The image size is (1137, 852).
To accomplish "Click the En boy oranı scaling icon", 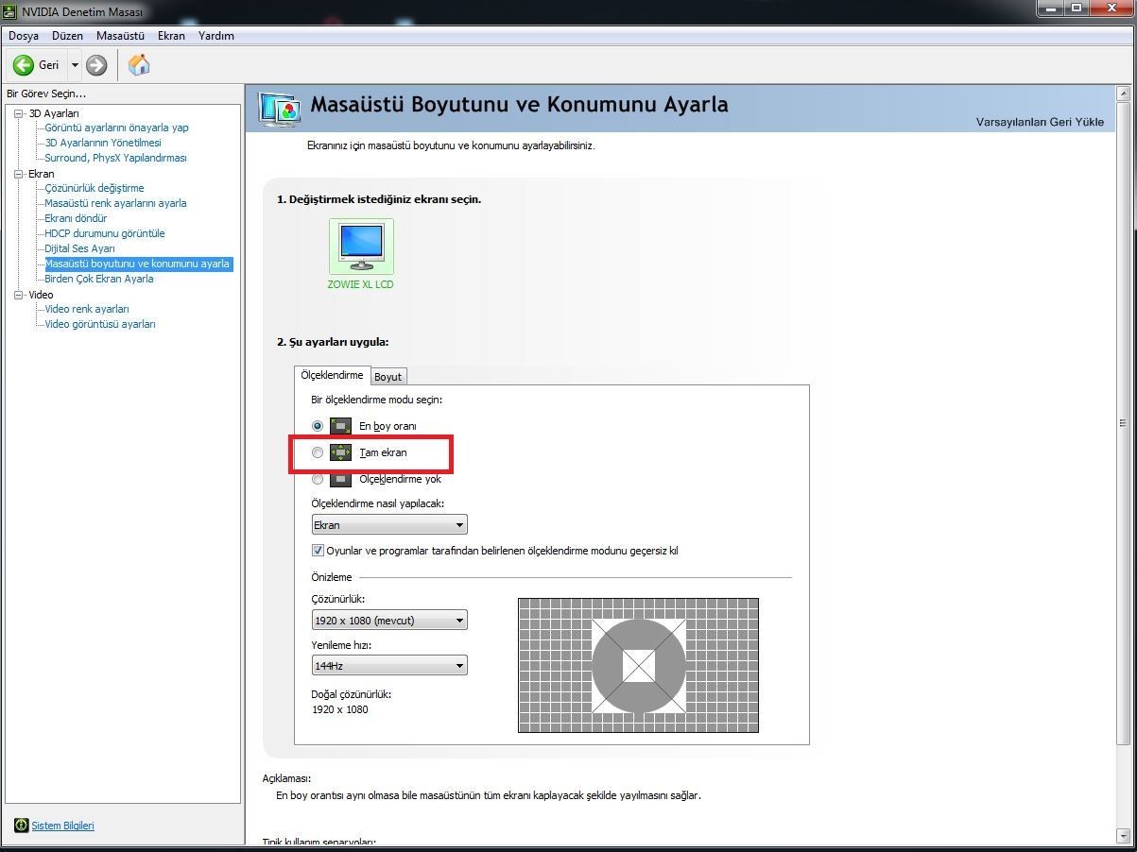I will point(341,426).
